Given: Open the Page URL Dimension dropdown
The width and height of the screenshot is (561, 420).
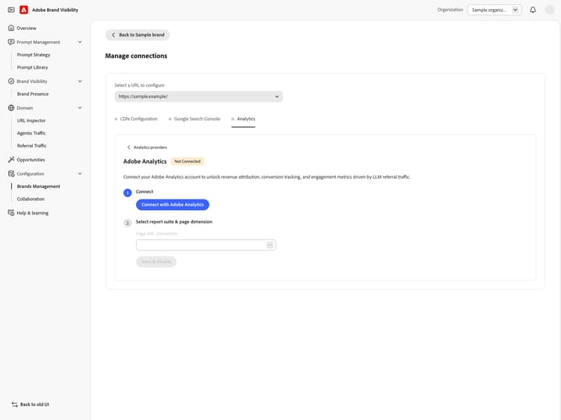Looking at the screenshot, I should [206, 245].
